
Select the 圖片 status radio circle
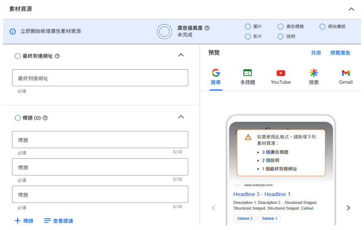click(x=248, y=27)
